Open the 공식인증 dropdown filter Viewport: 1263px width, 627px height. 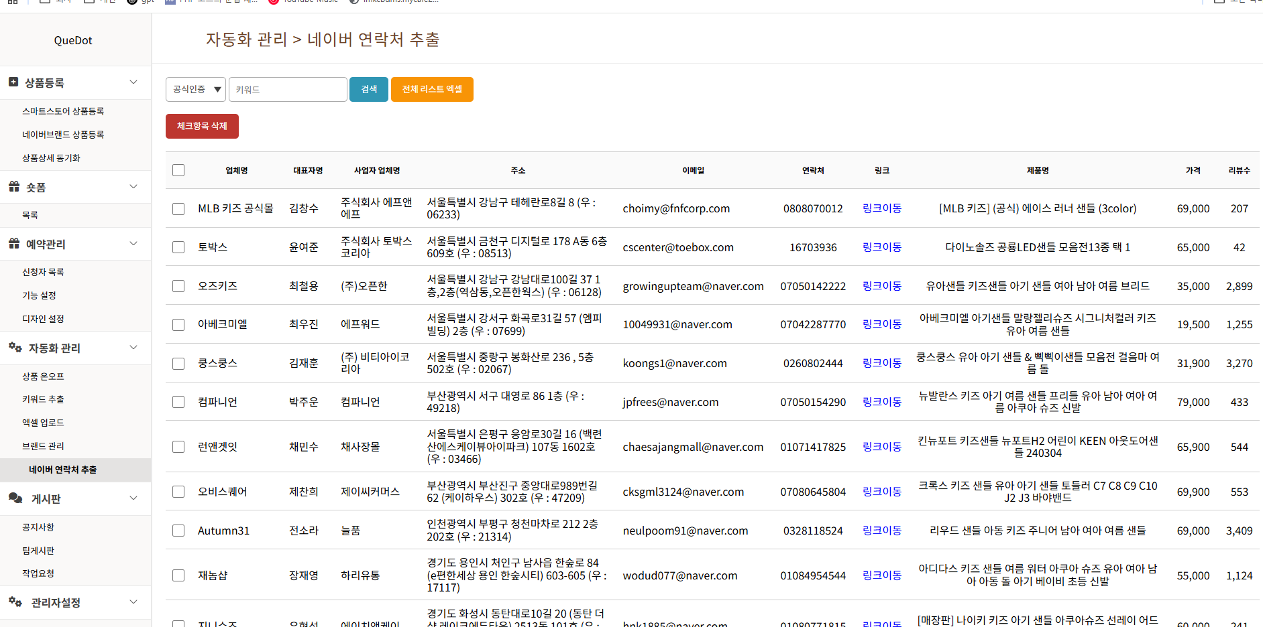coord(196,89)
